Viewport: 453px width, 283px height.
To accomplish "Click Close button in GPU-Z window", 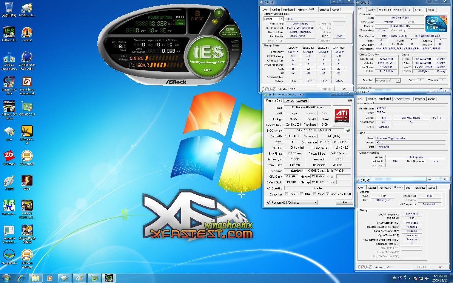I will pyautogui.click(x=344, y=202).
